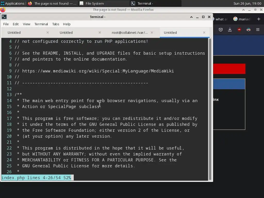Close the second Untitled terminal tab
264x198 pixels.
(x=100, y=32)
